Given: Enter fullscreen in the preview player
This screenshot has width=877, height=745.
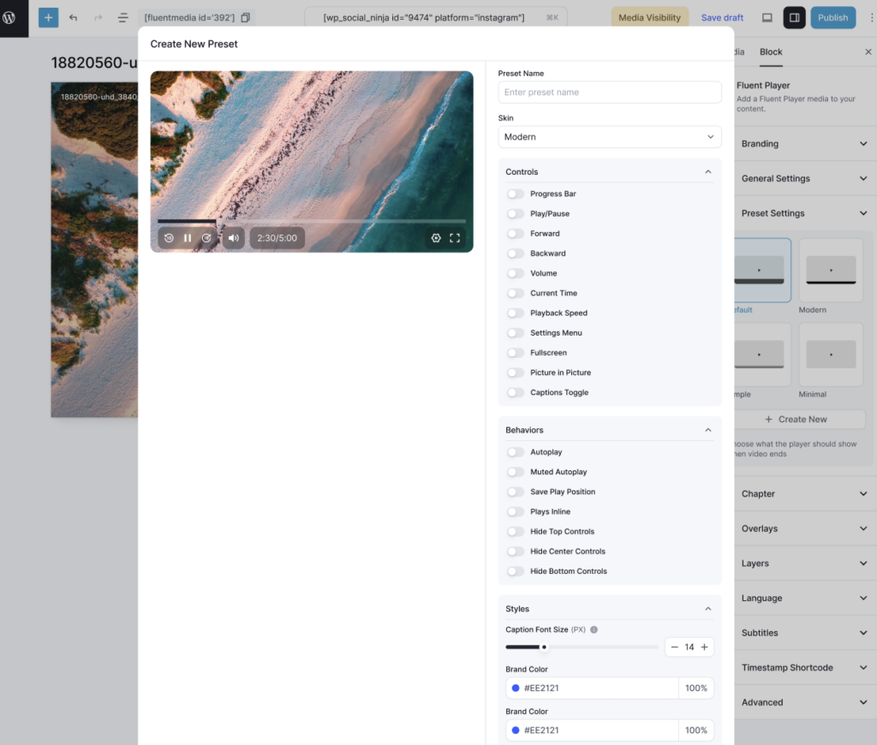Looking at the screenshot, I should click(x=455, y=238).
